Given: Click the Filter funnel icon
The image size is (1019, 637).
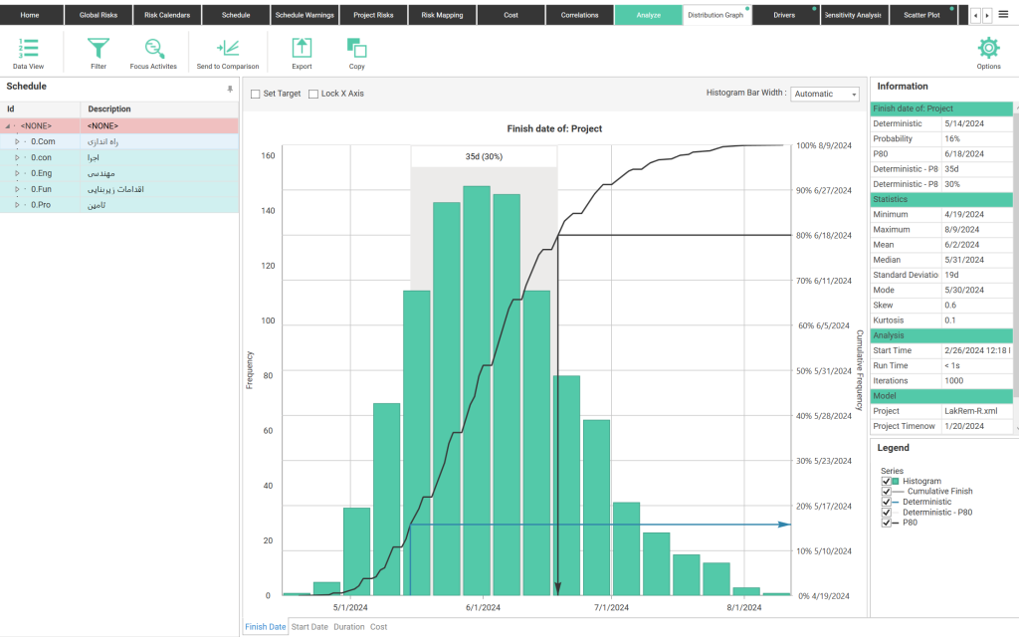Looking at the screenshot, I should point(99,50).
